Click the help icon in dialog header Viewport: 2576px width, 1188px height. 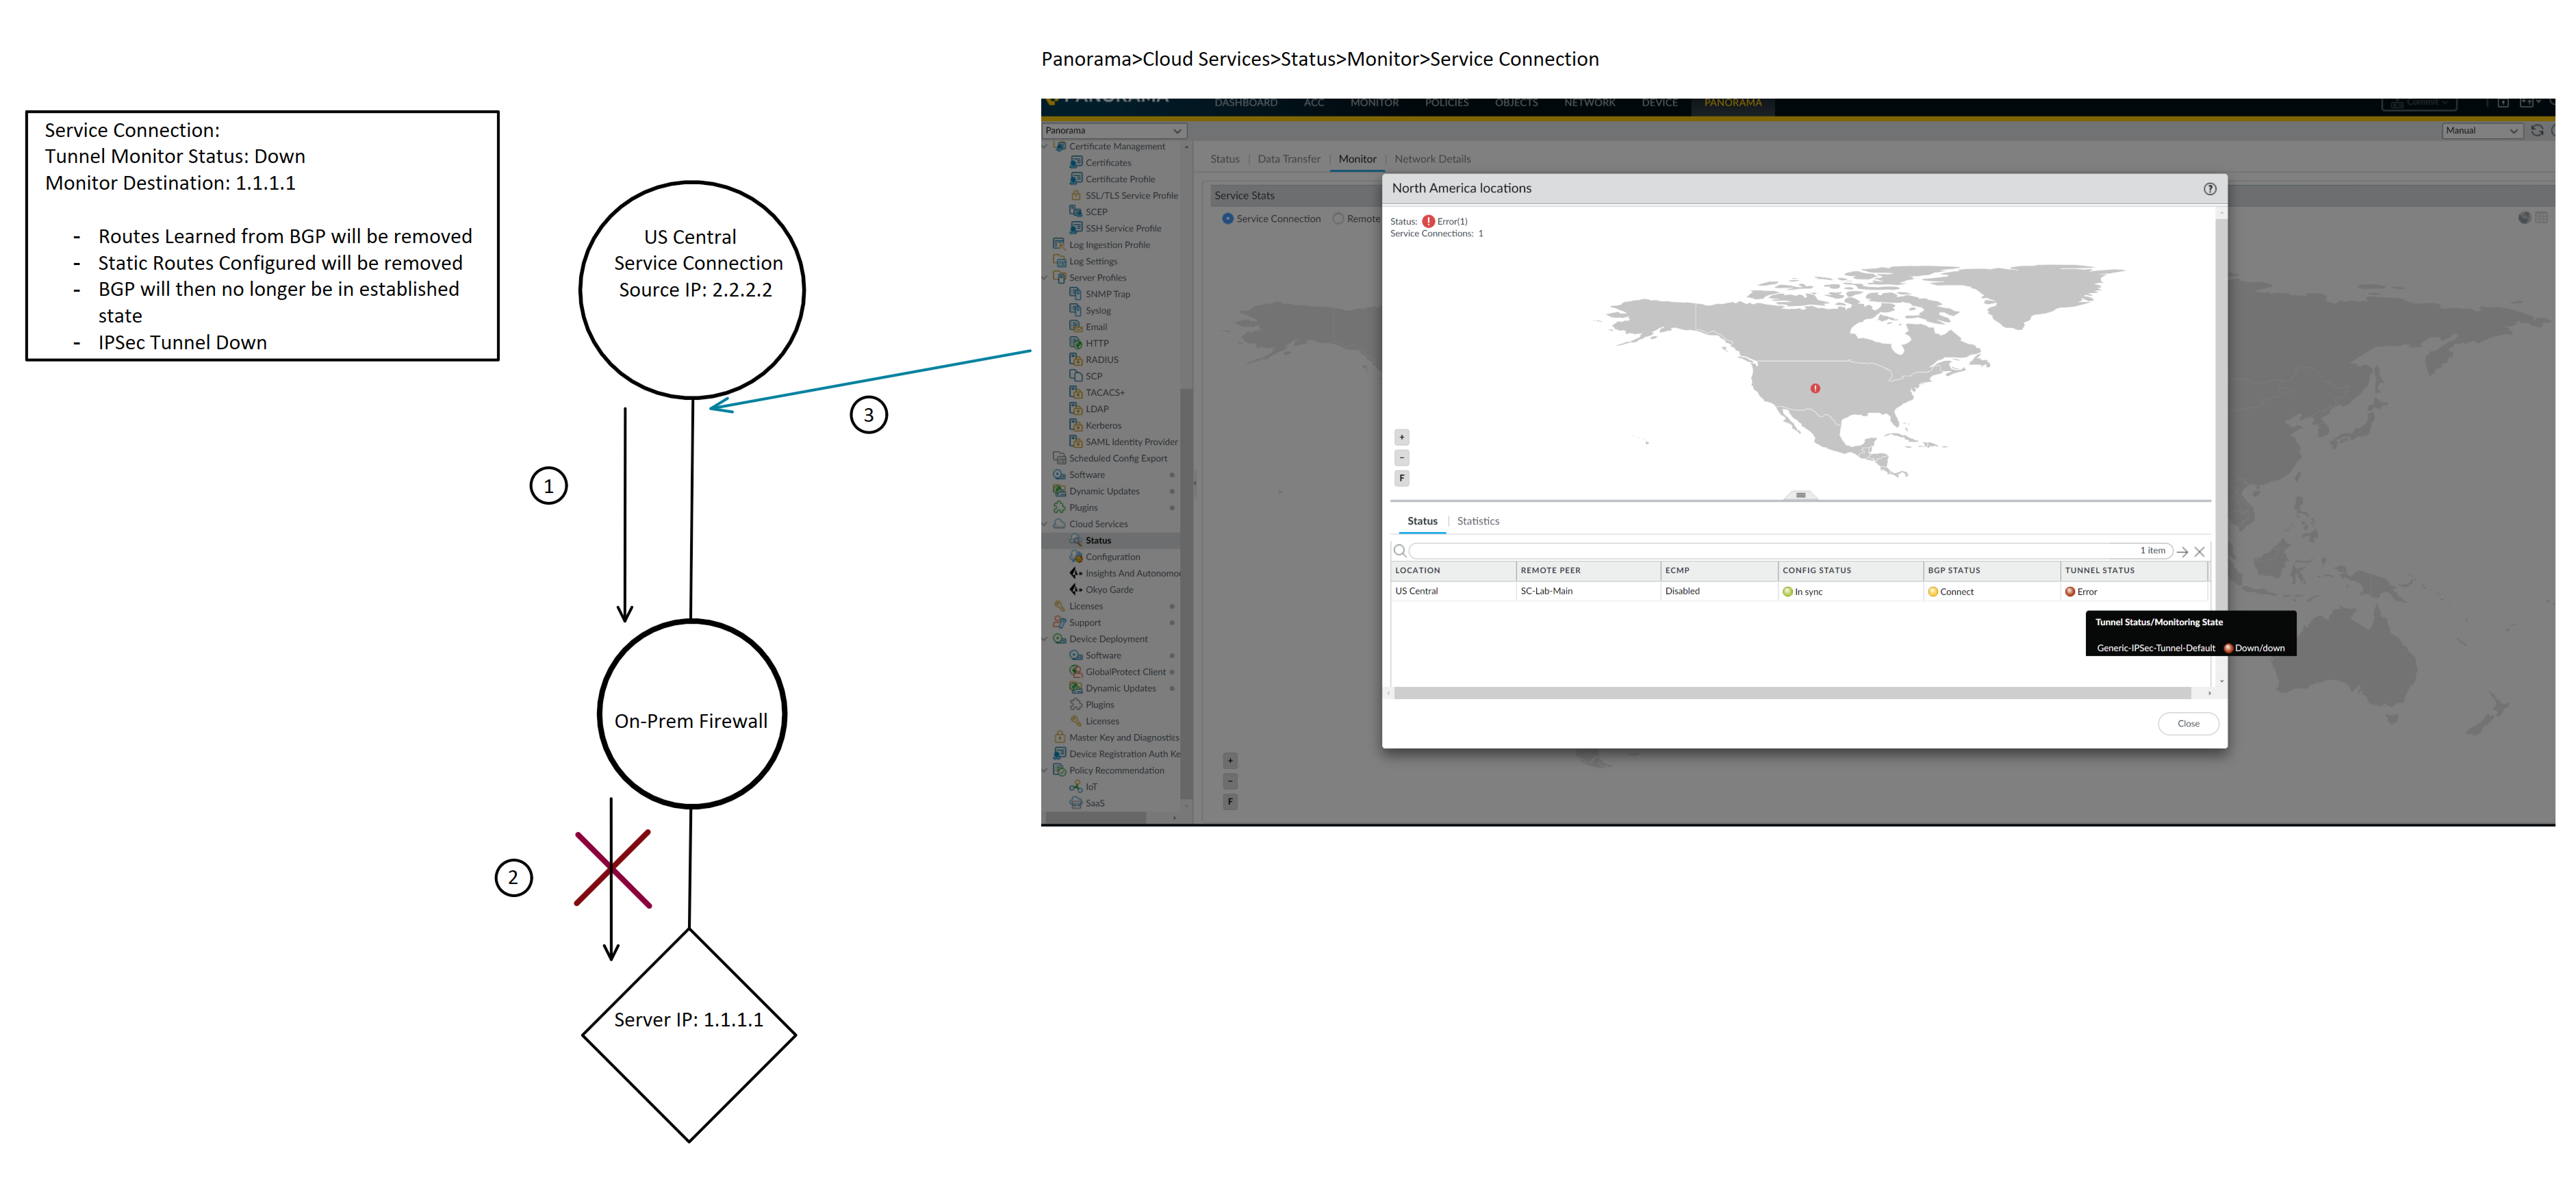pos(2210,189)
